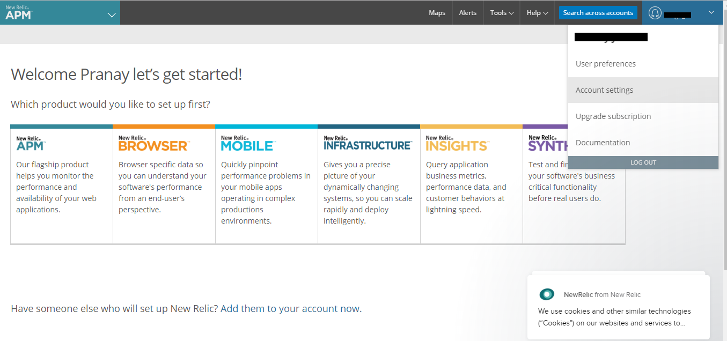Click 'Which product would you like to set up first?' text
The width and height of the screenshot is (727, 341).
[111, 104]
